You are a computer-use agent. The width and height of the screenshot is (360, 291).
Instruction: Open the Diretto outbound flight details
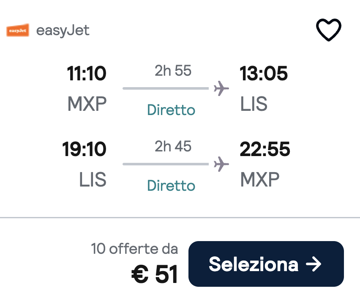pyautogui.click(x=170, y=110)
